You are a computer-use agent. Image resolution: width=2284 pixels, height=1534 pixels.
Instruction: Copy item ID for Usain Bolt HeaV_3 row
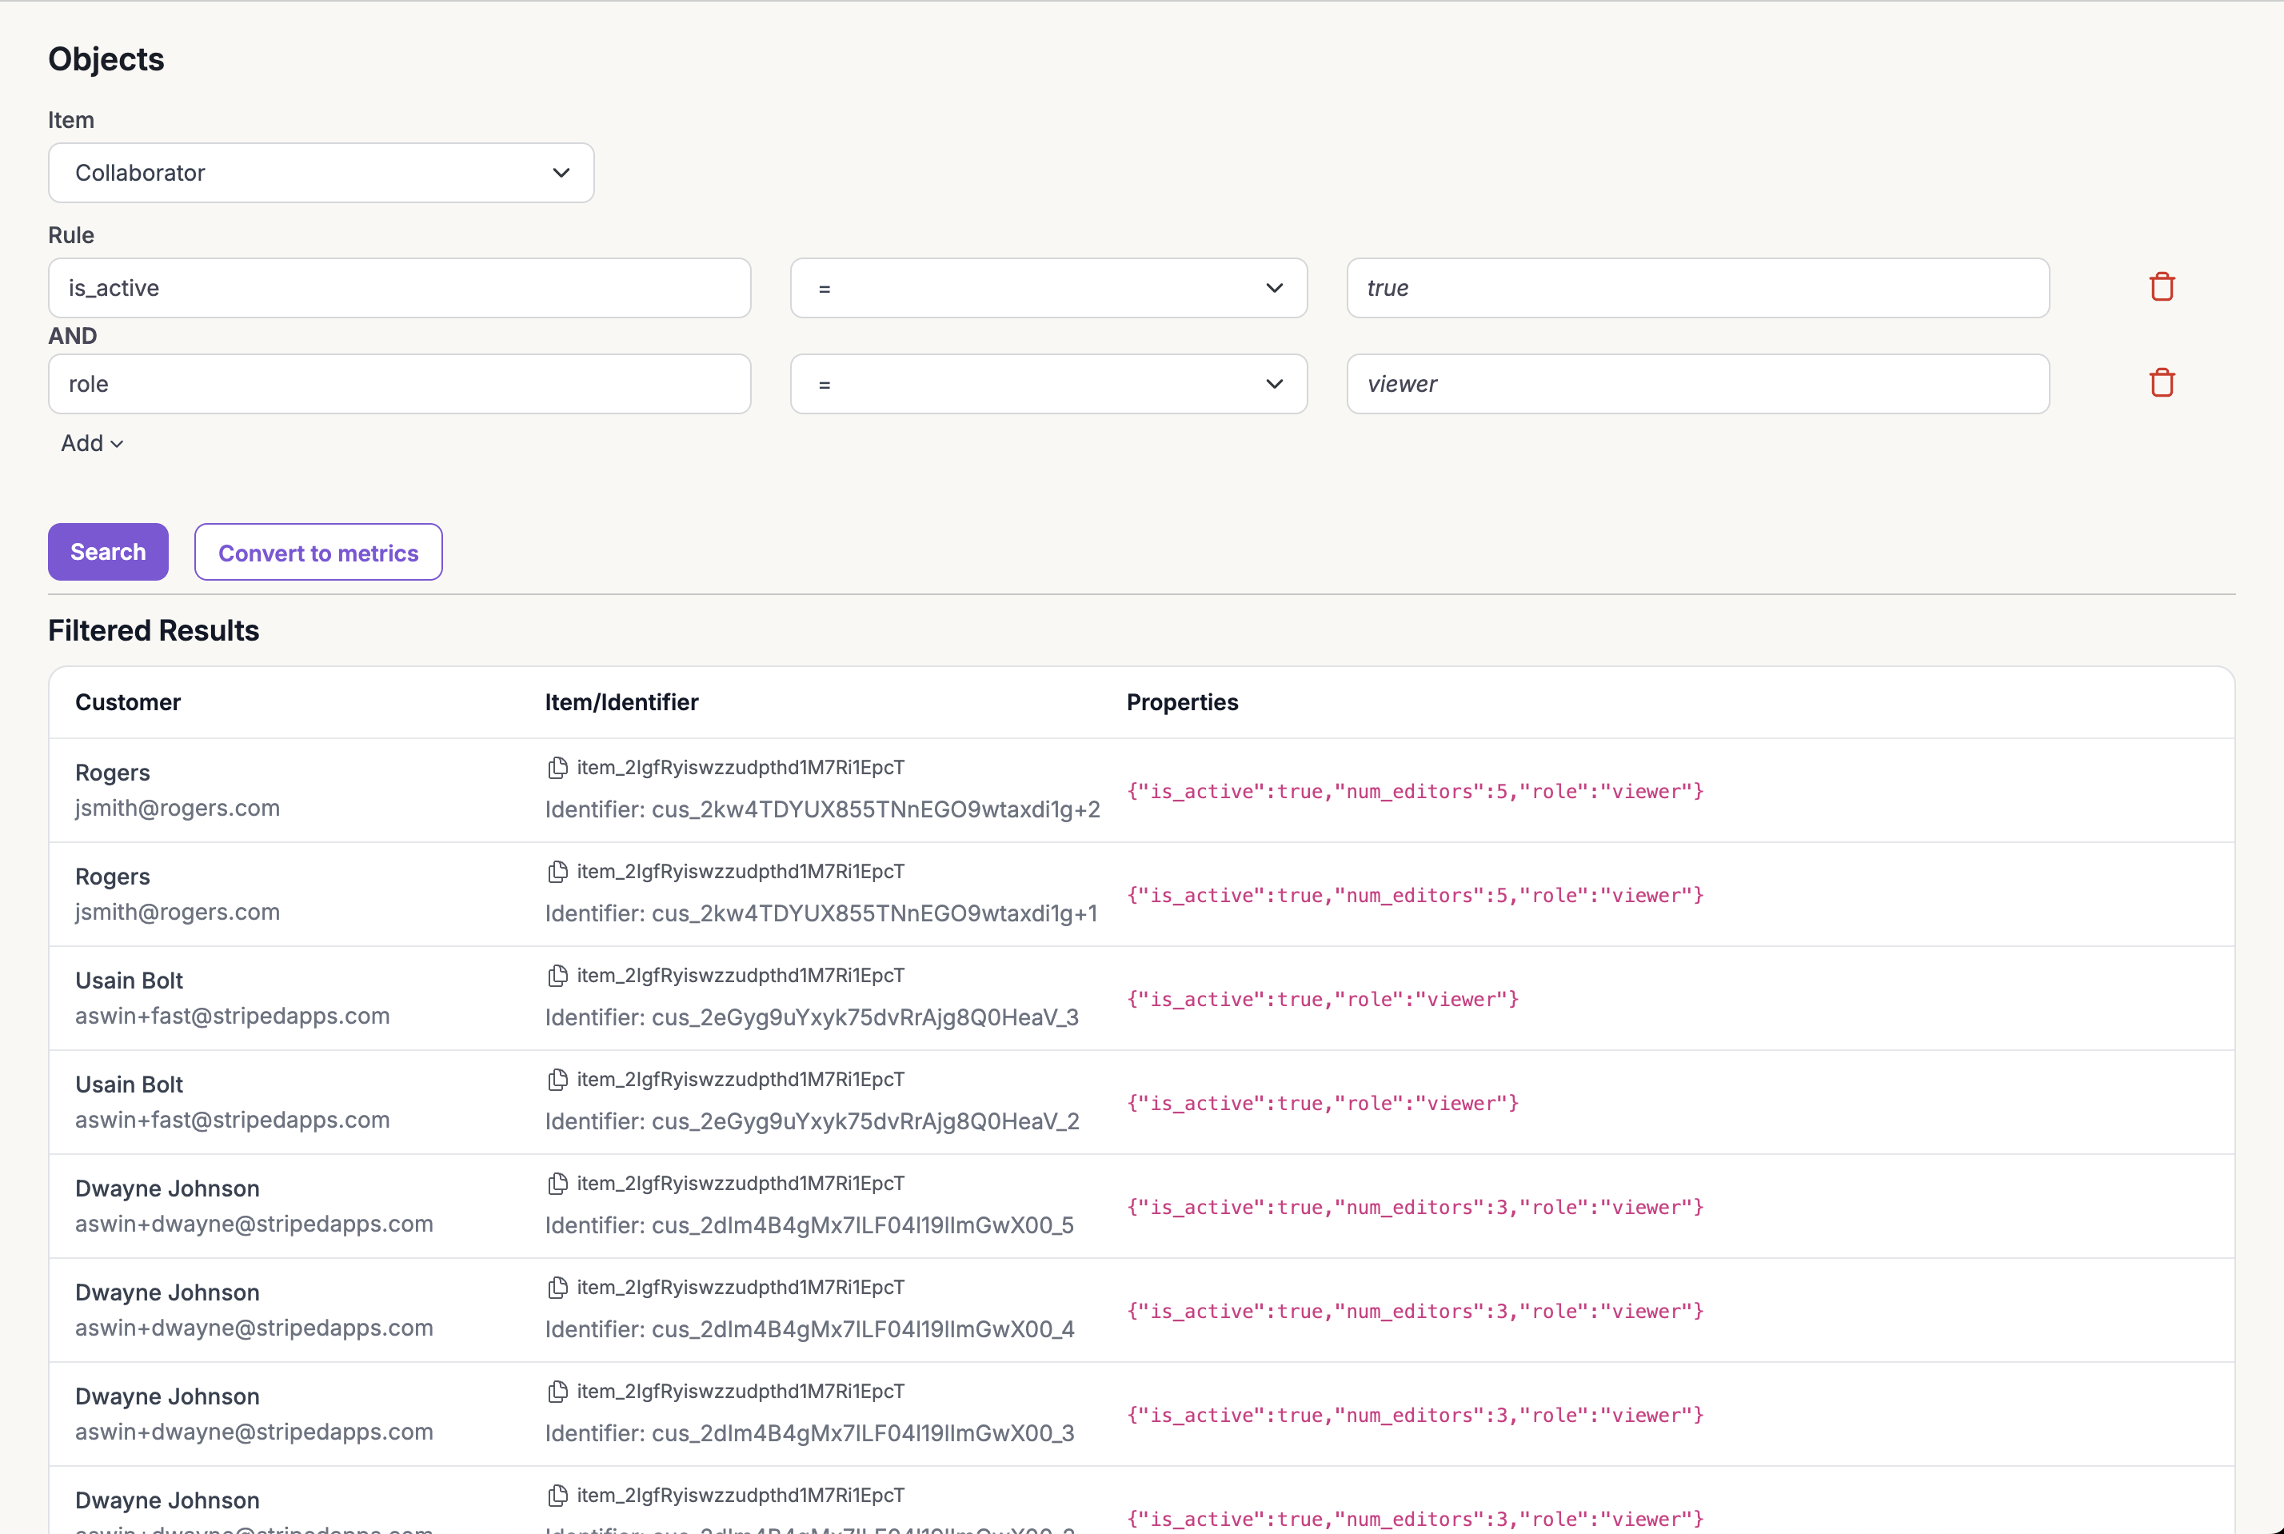point(557,976)
